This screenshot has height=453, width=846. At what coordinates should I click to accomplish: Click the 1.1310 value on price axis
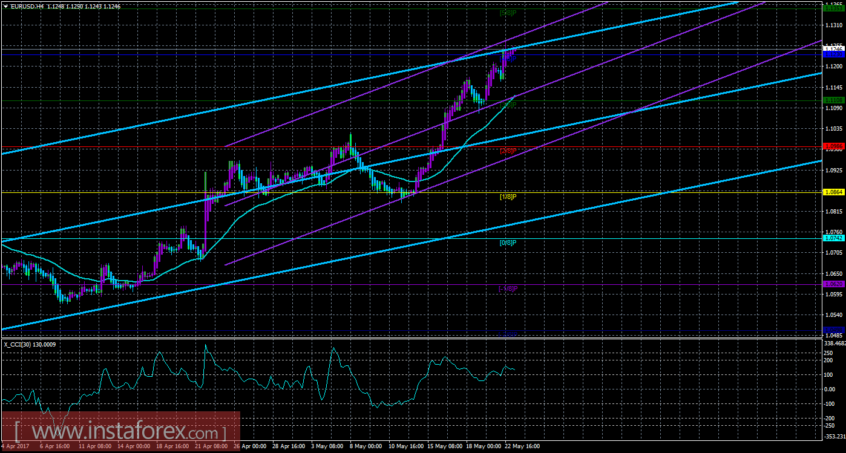tap(833, 25)
